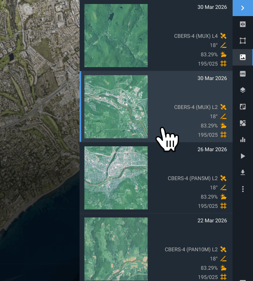Image resolution: width=253 pixels, height=281 pixels.
Task: Collapse the side panel with the chevron arrow
Action: [x=243, y=8]
